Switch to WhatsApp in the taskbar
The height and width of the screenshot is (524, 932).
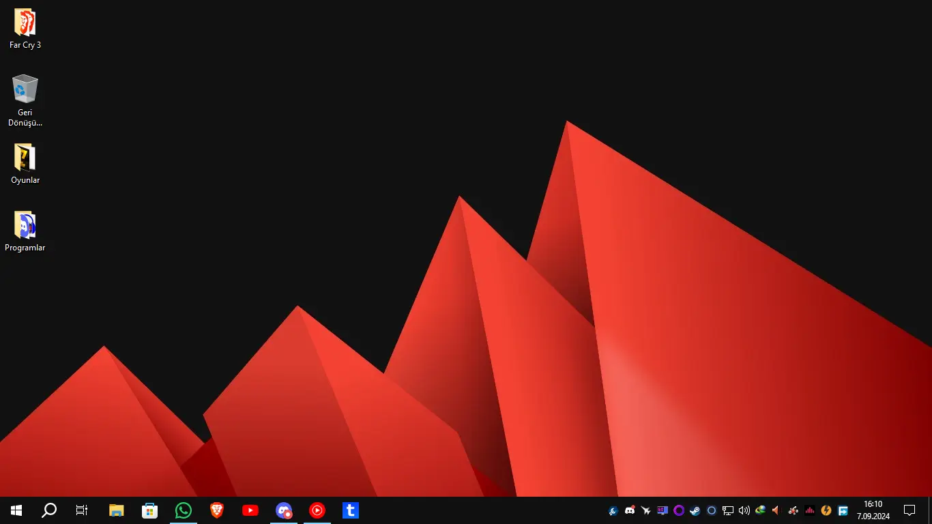(184, 510)
